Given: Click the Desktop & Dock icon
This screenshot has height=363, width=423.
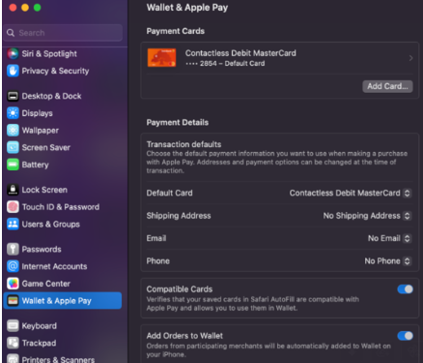Looking at the screenshot, I should 13,96.
